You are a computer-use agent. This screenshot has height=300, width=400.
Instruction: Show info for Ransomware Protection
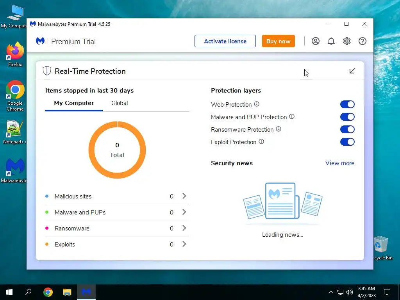[279, 129]
